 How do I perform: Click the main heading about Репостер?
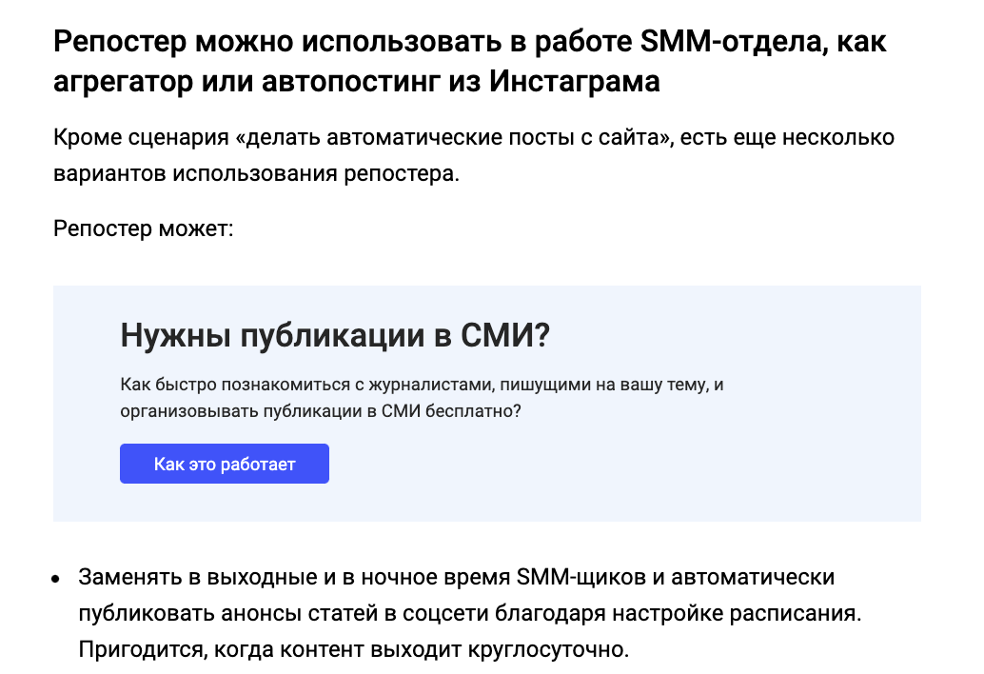pyautogui.click(x=469, y=61)
